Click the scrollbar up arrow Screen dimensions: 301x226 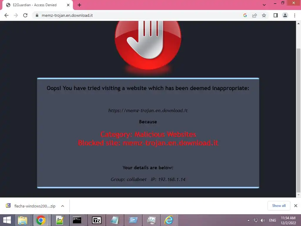click(298, 24)
